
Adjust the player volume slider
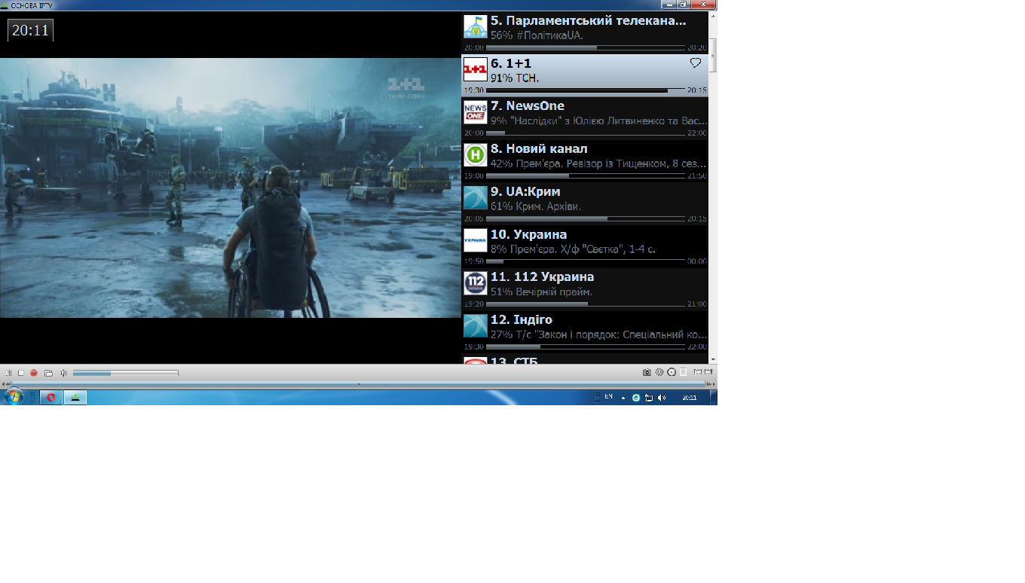(125, 373)
